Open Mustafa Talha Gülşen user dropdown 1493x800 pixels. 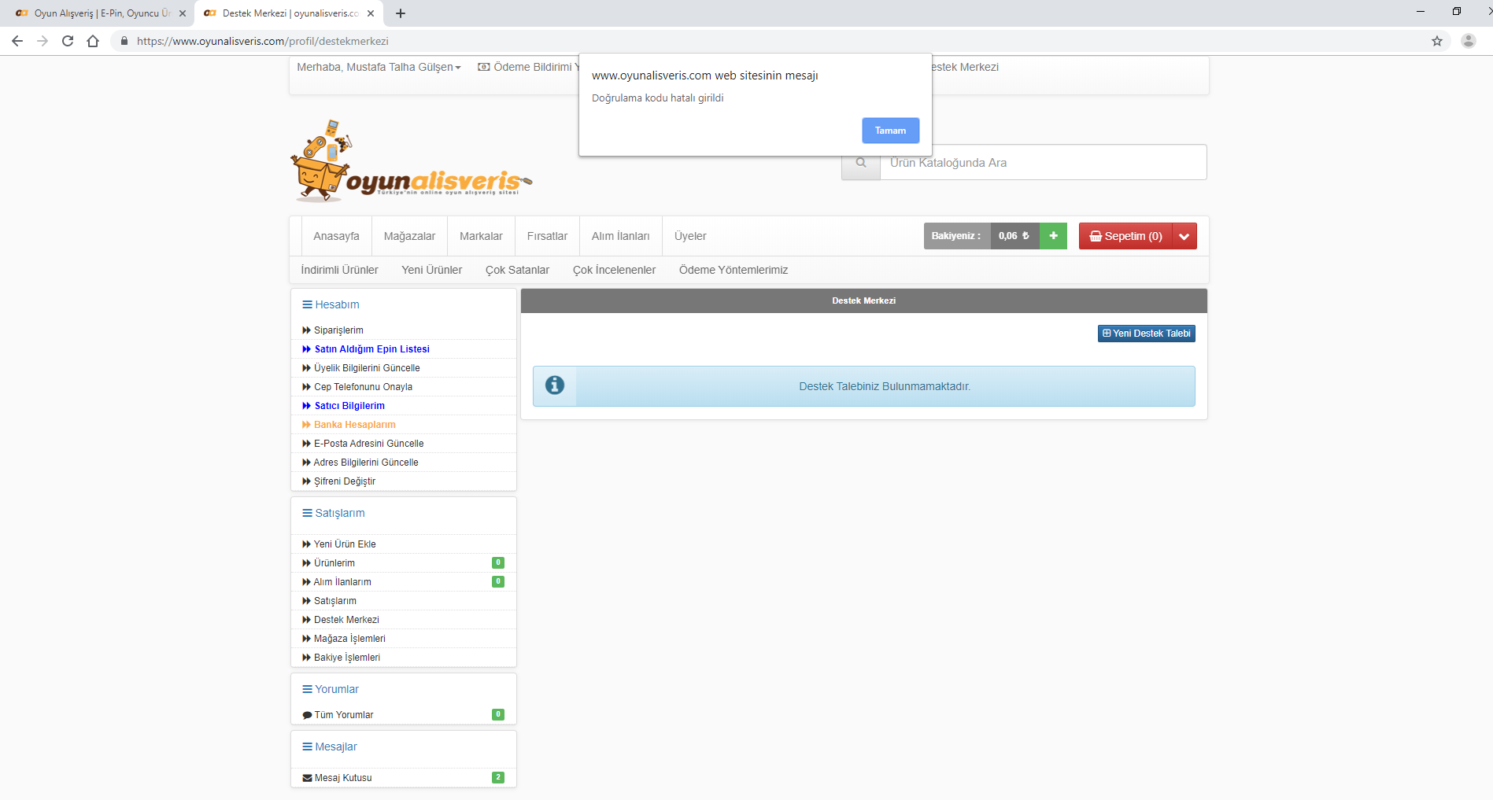(x=379, y=68)
